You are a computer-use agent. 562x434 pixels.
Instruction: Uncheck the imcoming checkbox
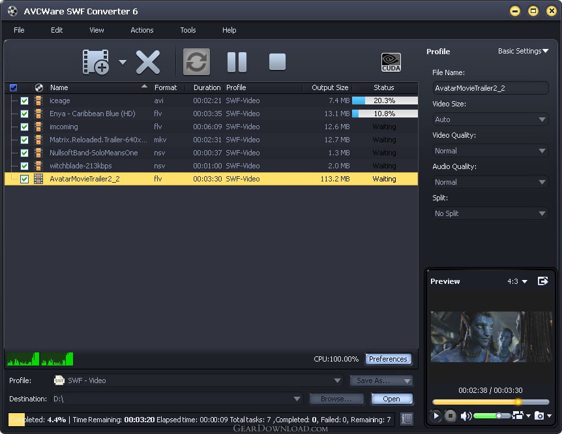tap(24, 127)
